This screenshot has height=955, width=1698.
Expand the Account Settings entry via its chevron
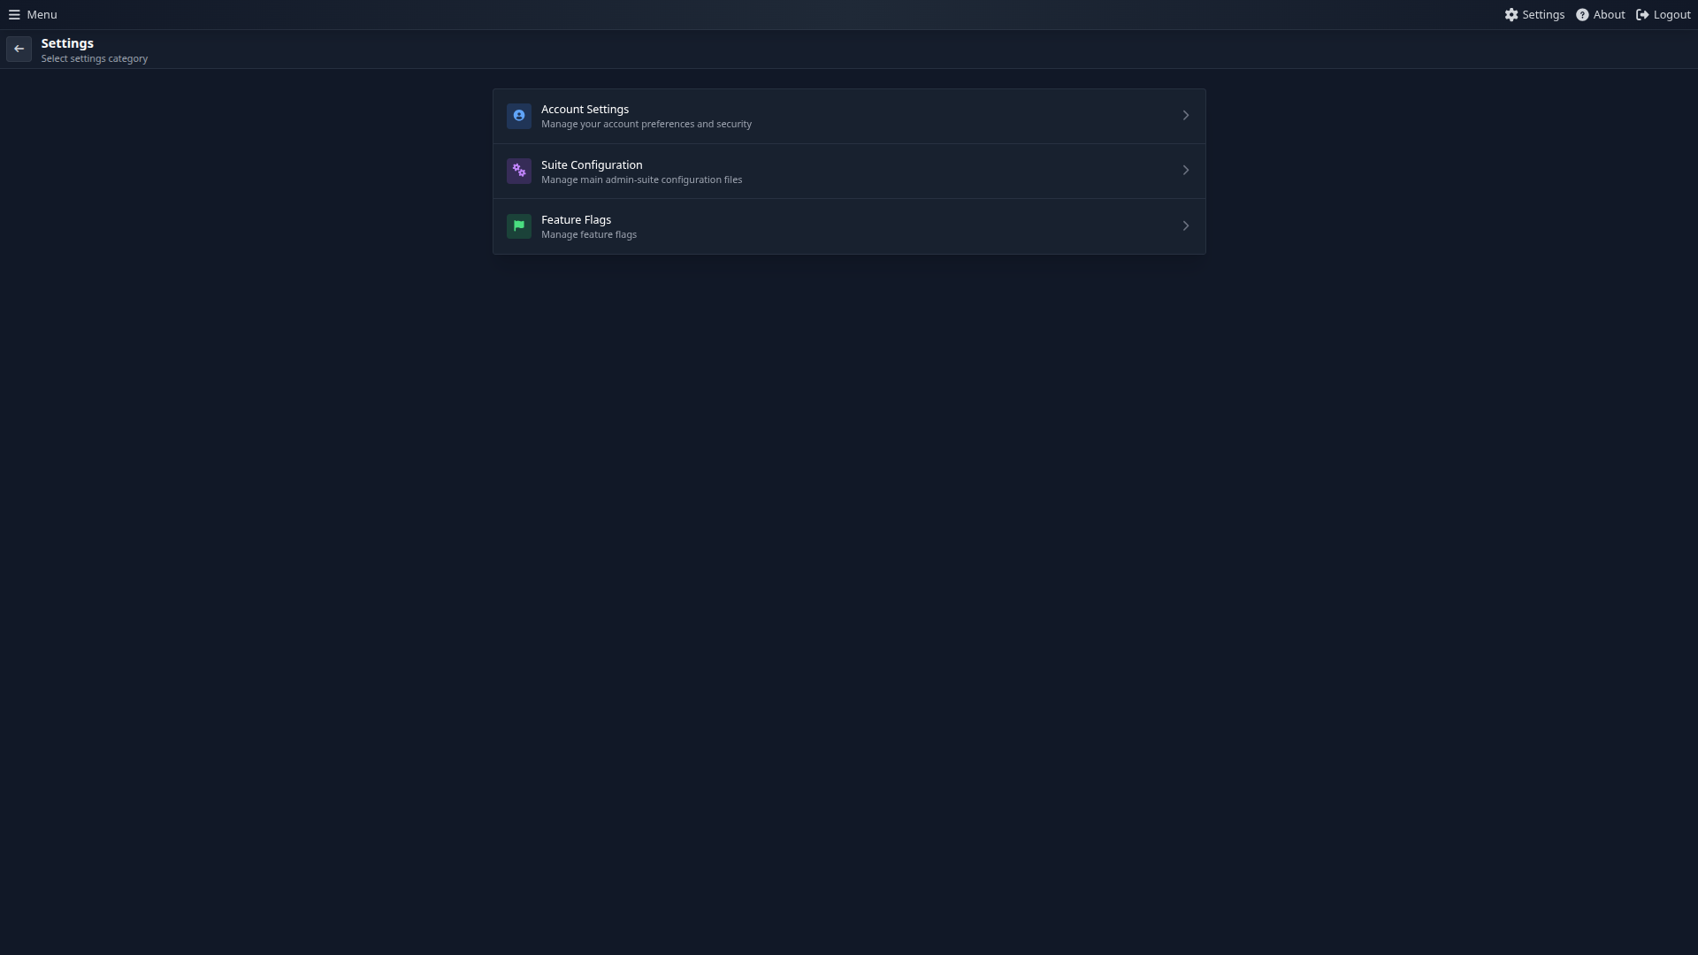coord(1186,115)
